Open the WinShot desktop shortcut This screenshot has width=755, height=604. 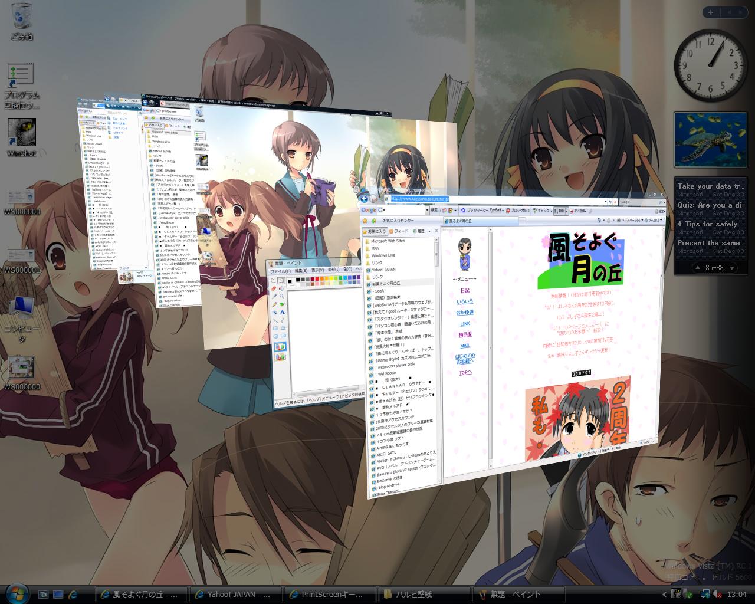22,138
